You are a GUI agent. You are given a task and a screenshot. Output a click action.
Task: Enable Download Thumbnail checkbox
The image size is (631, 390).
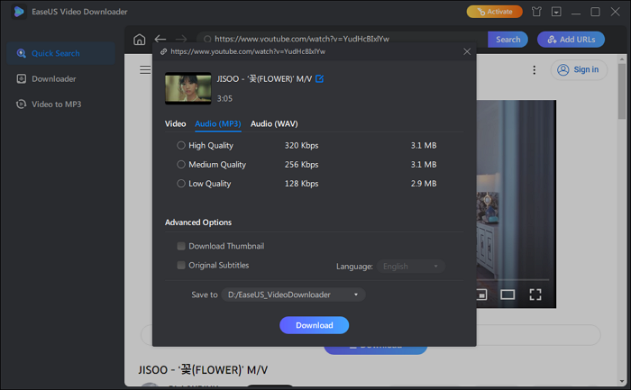click(181, 246)
